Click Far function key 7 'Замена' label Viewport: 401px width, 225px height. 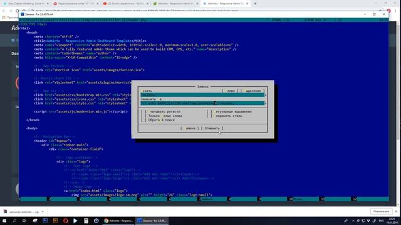tap(206, 199)
